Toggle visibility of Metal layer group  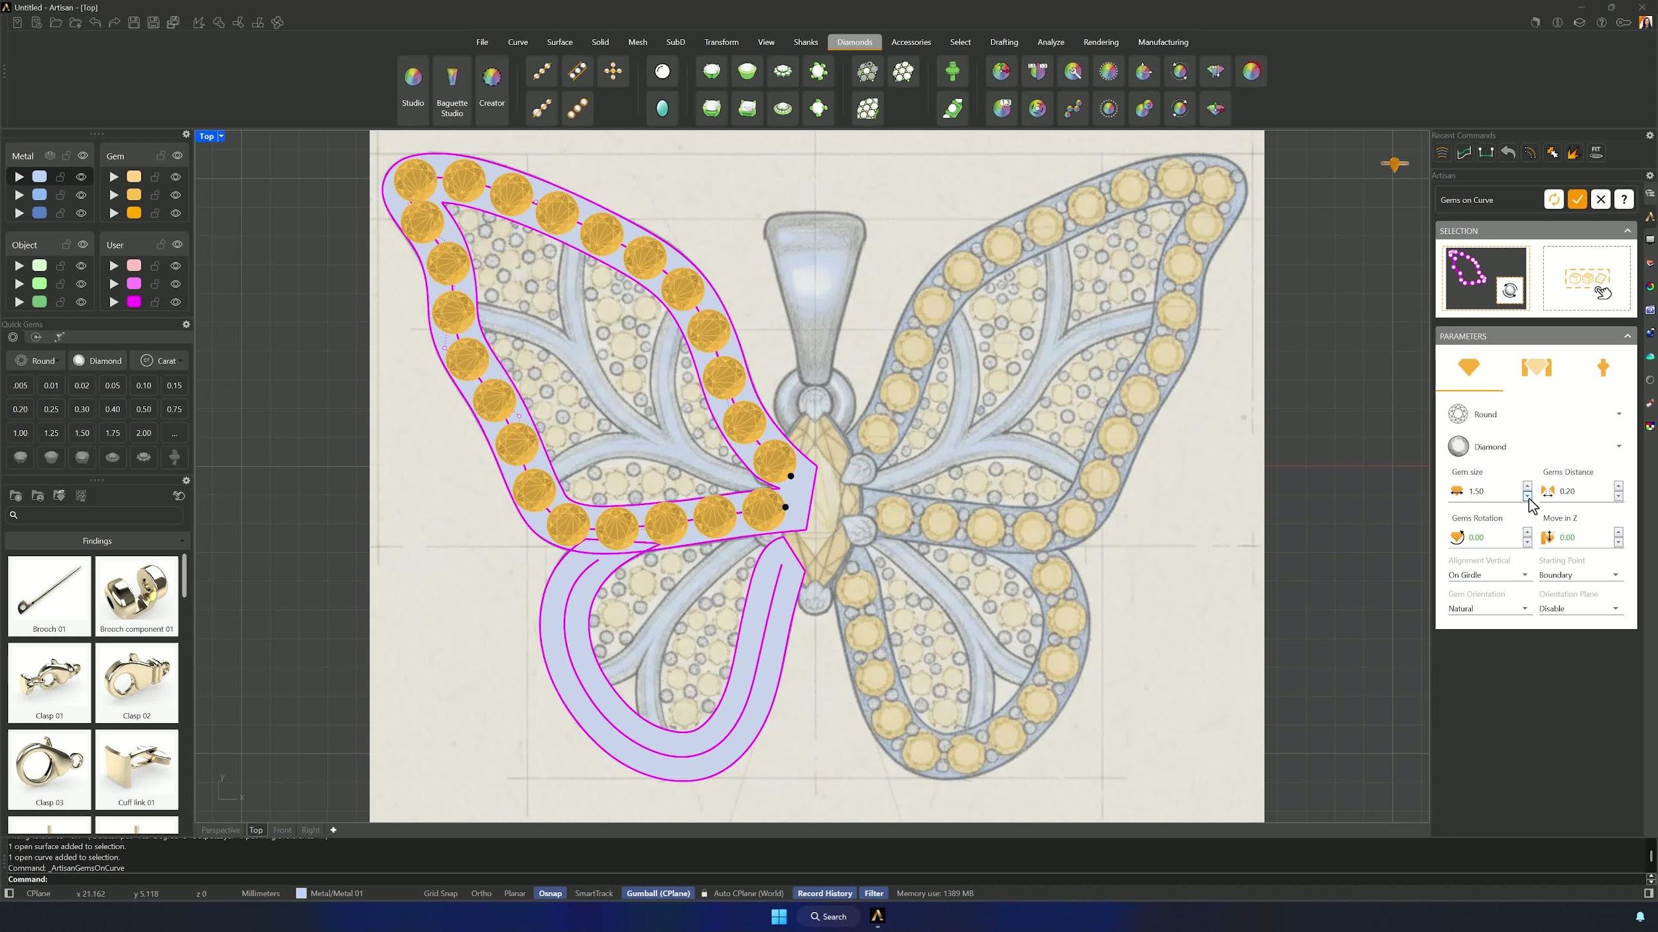[83, 156]
